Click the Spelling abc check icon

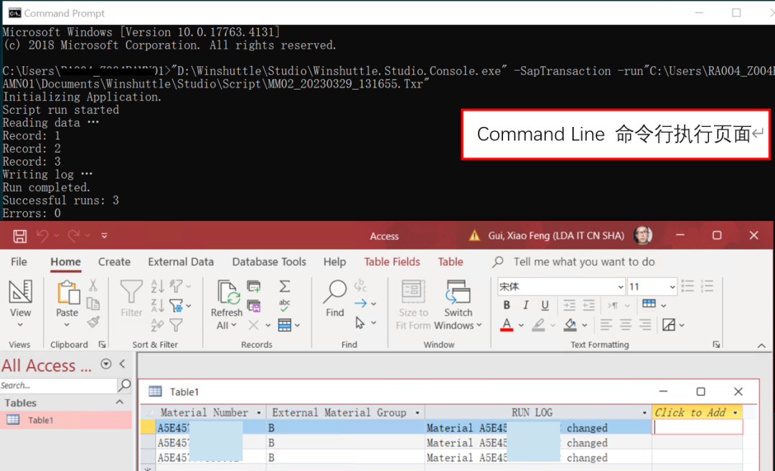[285, 305]
